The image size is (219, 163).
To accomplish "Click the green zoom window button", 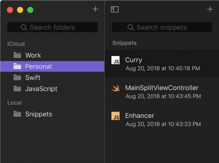I will (30, 10).
